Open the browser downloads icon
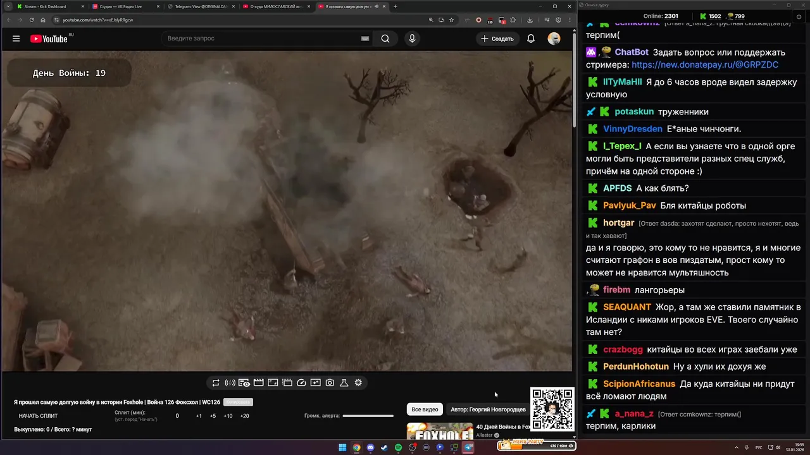The image size is (810, 455). click(x=530, y=20)
